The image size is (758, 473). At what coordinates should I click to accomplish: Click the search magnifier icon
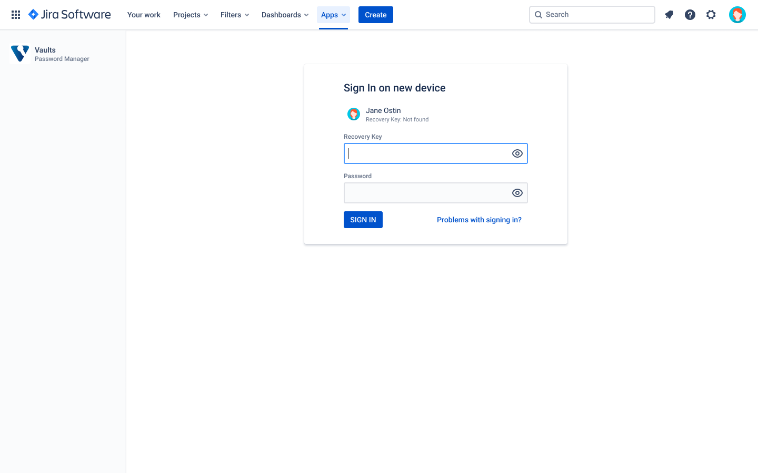click(538, 14)
